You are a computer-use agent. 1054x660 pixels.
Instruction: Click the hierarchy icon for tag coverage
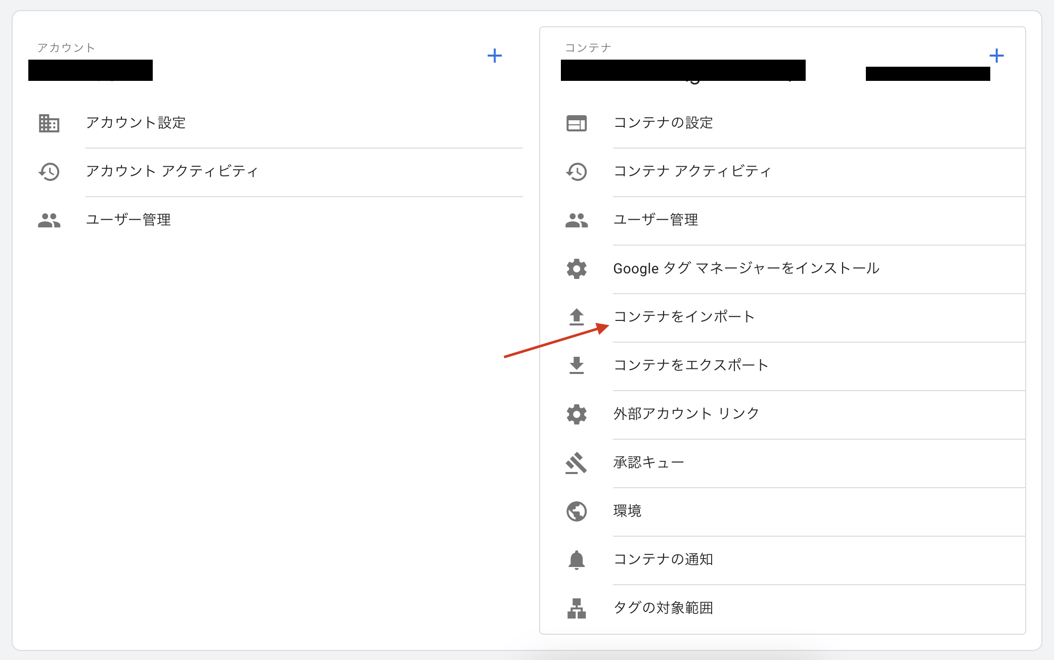click(x=577, y=608)
